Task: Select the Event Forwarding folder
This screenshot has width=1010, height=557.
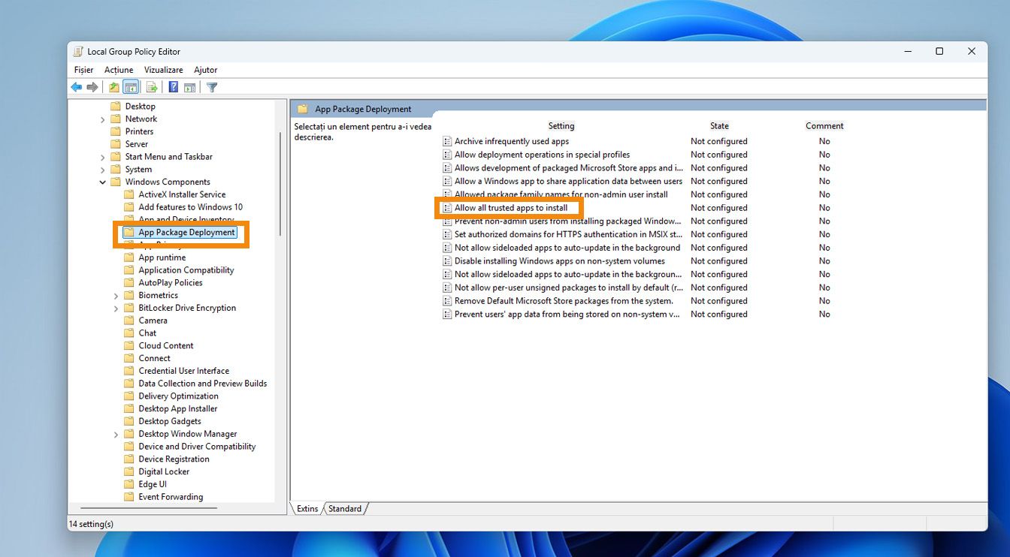Action: [171, 497]
